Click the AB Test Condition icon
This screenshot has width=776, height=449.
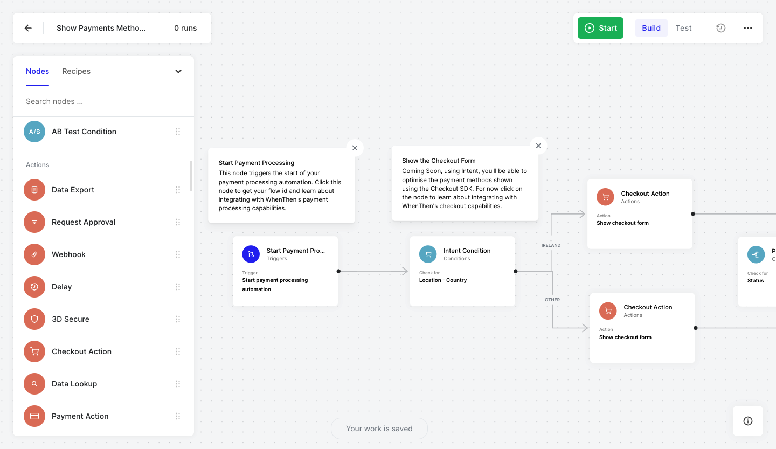[34, 132]
